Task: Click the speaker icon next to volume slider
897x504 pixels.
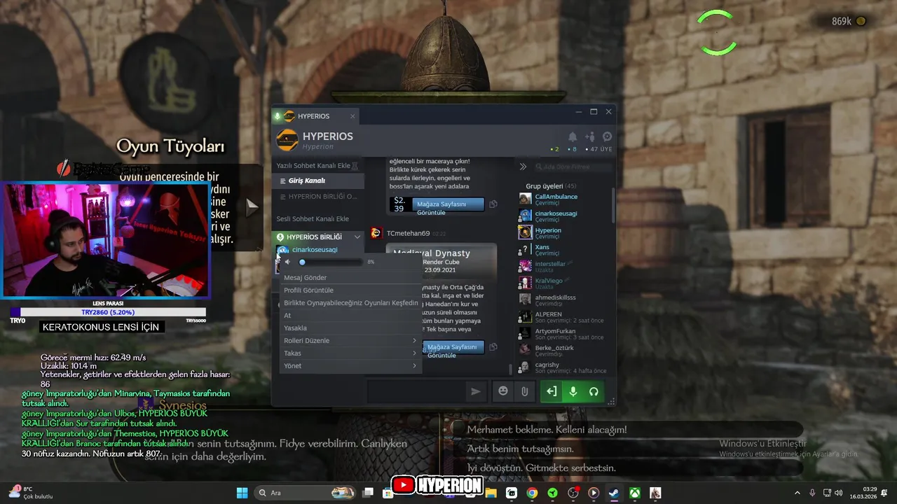Action: coord(287,262)
